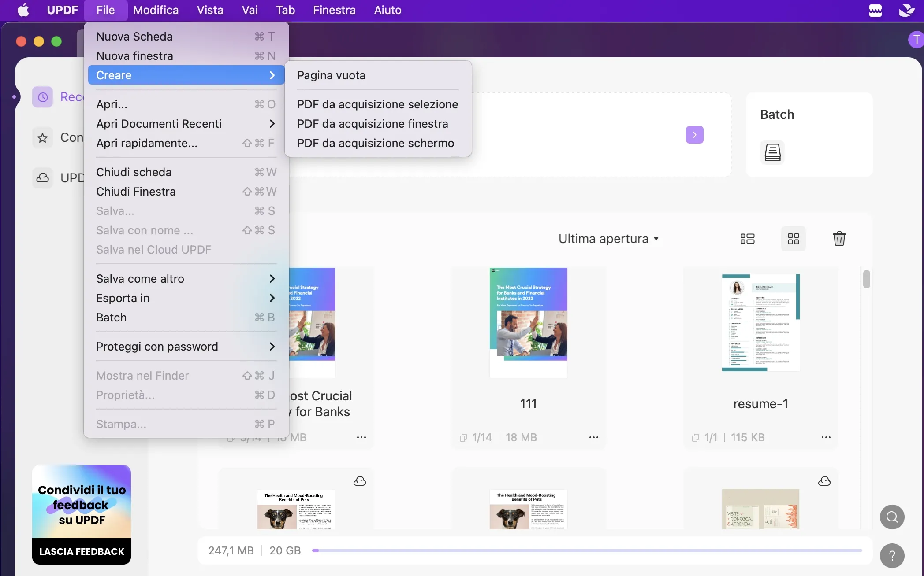Open the search magnifier button
This screenshot has height=576, width=924.
(892, 517)
